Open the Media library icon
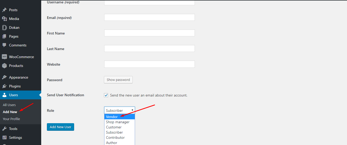This screenshot has width=347, height=145. (x=4, y=19)
